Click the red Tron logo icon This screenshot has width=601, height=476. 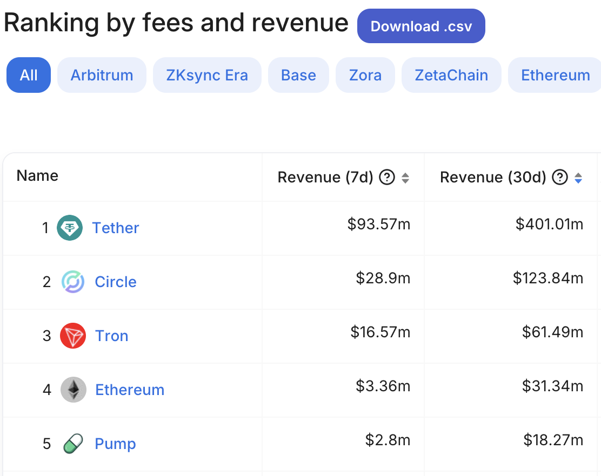(72, 336)
